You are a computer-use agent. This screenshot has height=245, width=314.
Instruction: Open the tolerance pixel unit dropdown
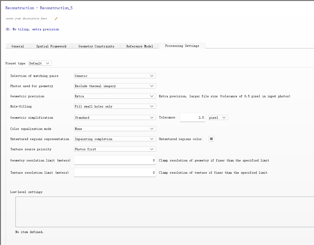pyautogui.click(x=218, y=117)
